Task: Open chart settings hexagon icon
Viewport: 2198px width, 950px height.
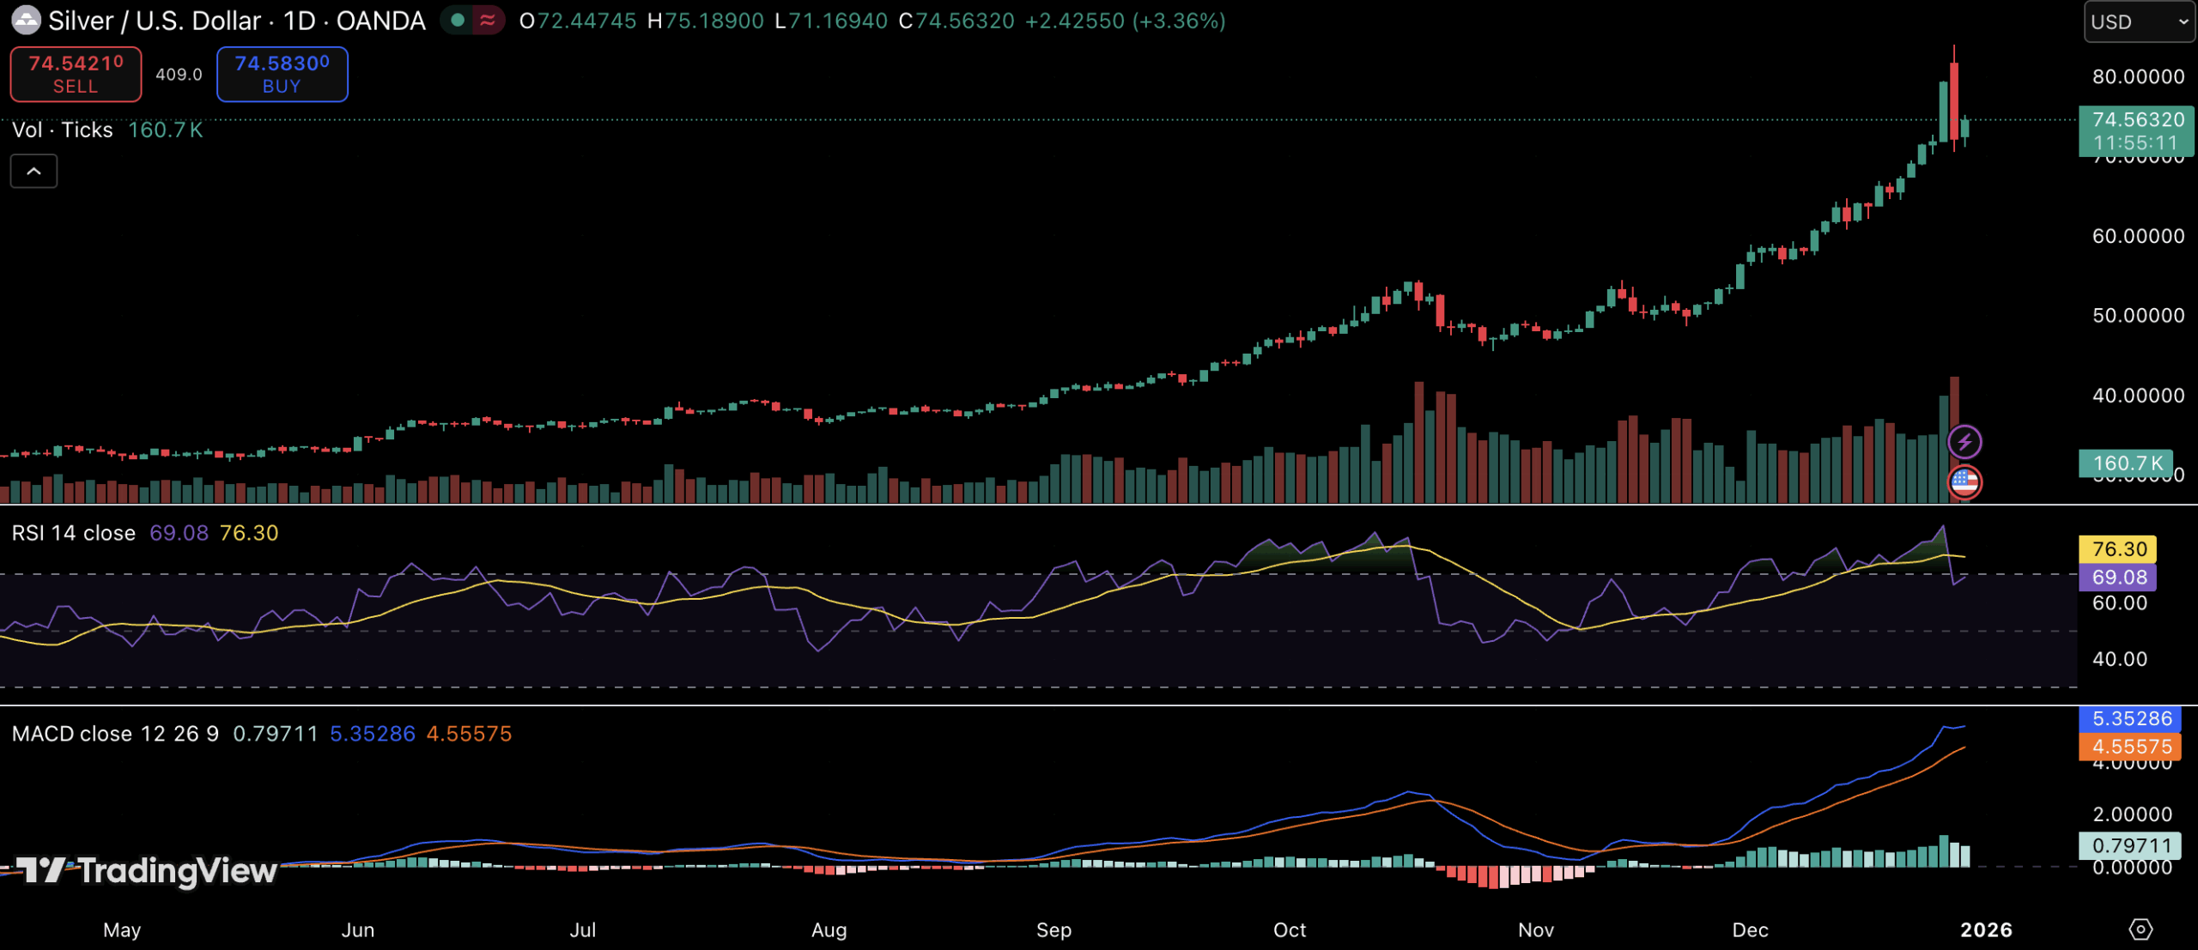Action: pos(2140,929)
